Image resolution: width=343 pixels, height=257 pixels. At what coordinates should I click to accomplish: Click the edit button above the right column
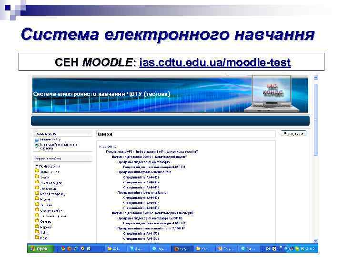coord(293,134)
